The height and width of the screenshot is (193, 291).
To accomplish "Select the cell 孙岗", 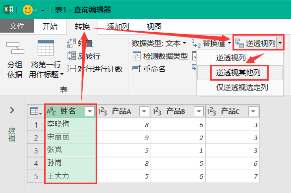I will pyautogui.click(x=70, y=163).
